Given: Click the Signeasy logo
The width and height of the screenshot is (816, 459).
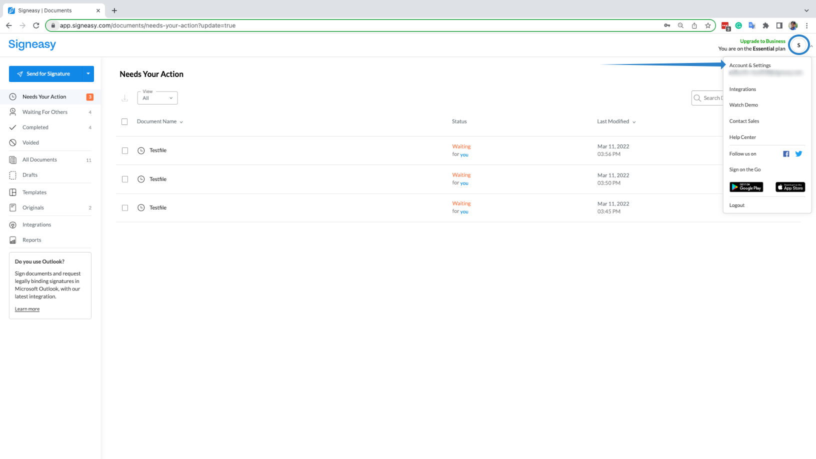Looking at the screenshot, I should [32, 44].
